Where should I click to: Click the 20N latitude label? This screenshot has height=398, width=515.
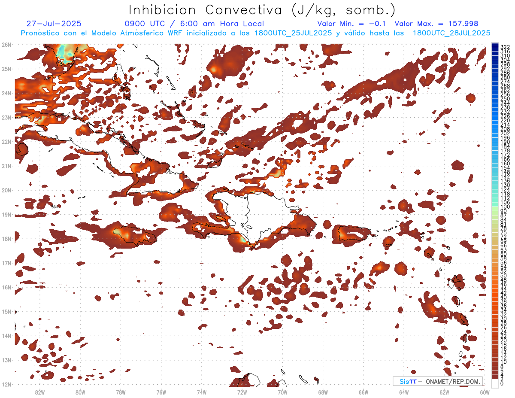(6, 190)
